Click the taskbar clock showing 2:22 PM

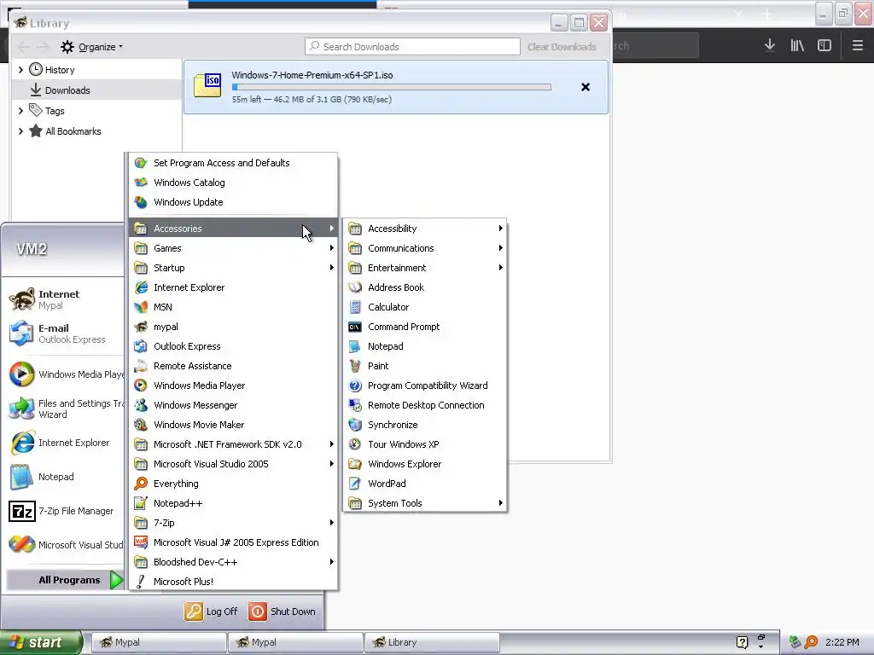pos(842,642)
